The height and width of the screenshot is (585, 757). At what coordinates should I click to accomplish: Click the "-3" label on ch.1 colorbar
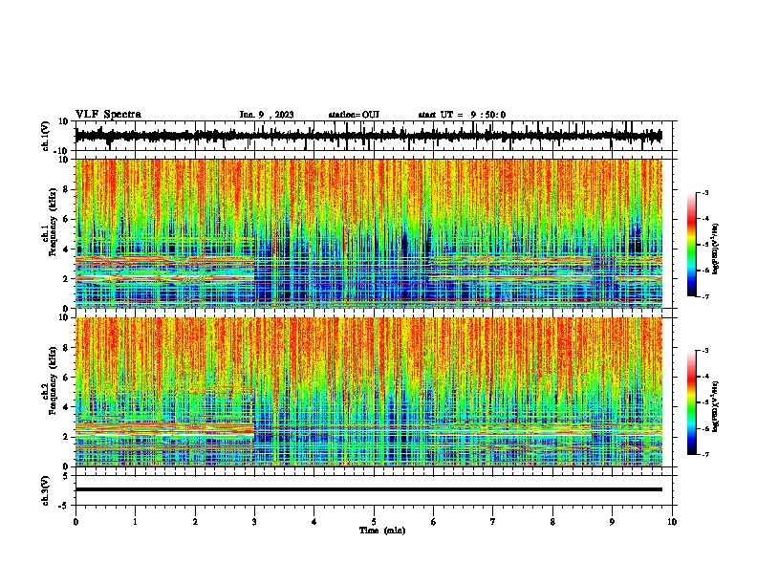(705, 192)
